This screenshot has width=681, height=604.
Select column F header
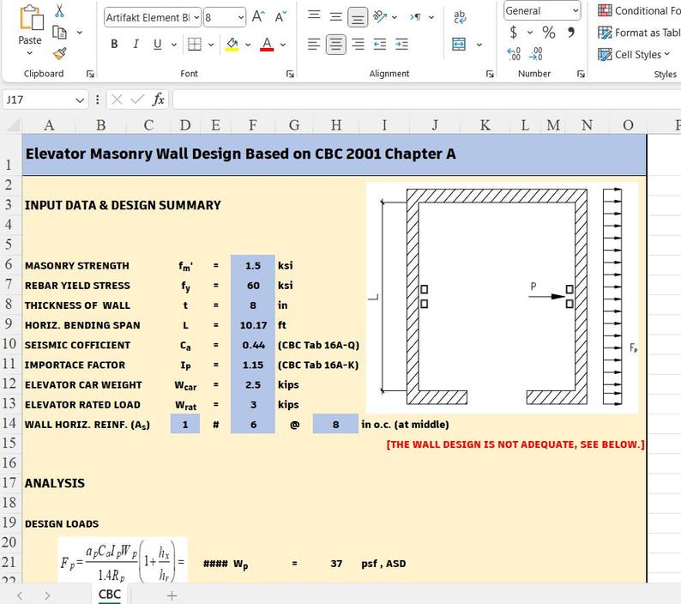[253, 125]
